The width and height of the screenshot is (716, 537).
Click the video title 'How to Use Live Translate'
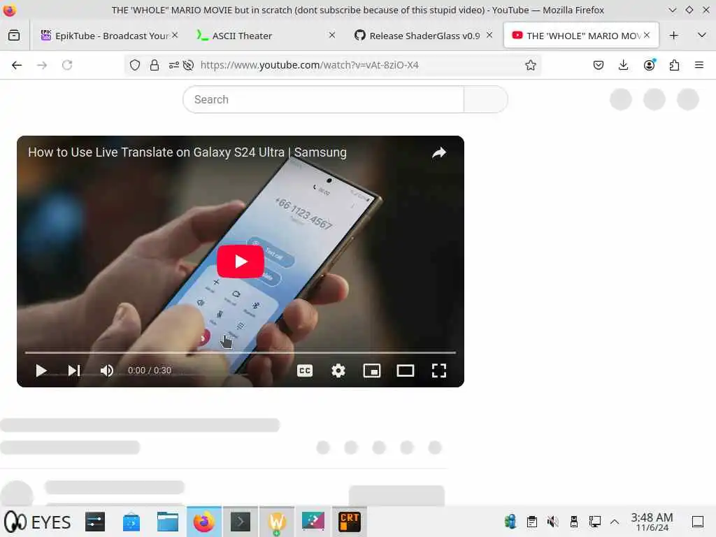coord(187,152)
